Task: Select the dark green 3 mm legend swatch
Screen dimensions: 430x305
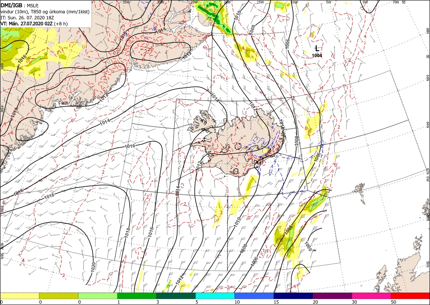Action: coord(176,296)
